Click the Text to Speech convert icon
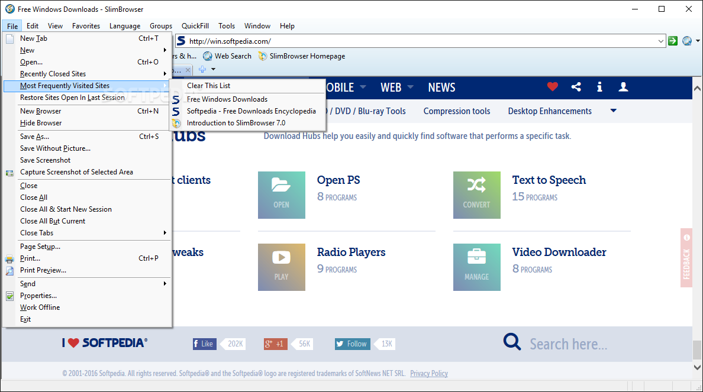 [x=476, y=195]
